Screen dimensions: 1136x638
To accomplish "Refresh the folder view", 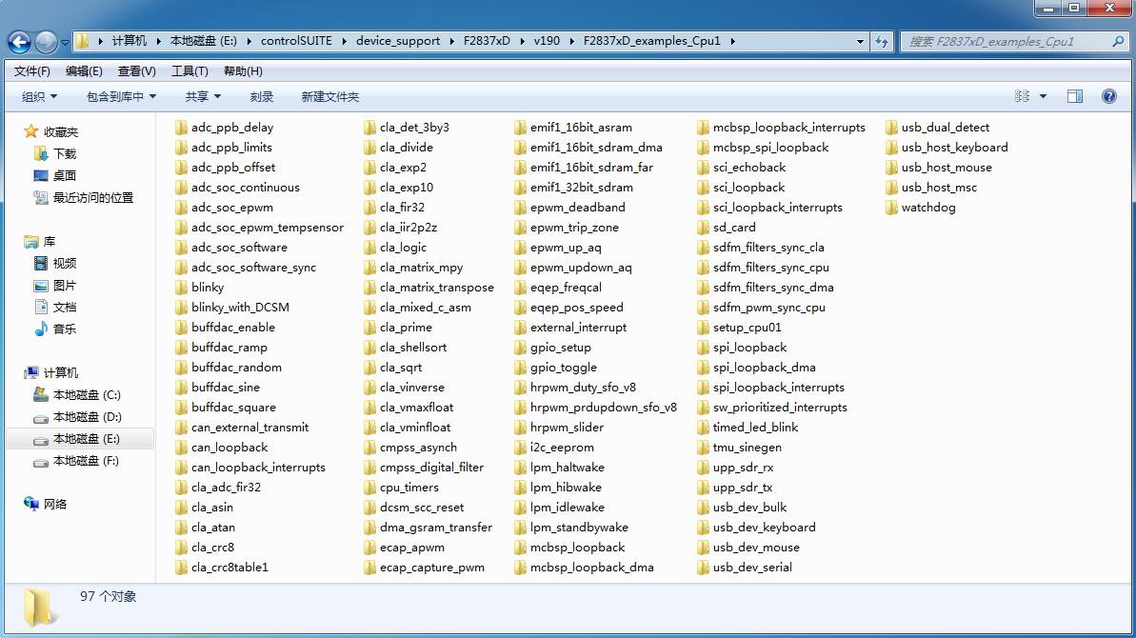I will click(x=882, y=41).
